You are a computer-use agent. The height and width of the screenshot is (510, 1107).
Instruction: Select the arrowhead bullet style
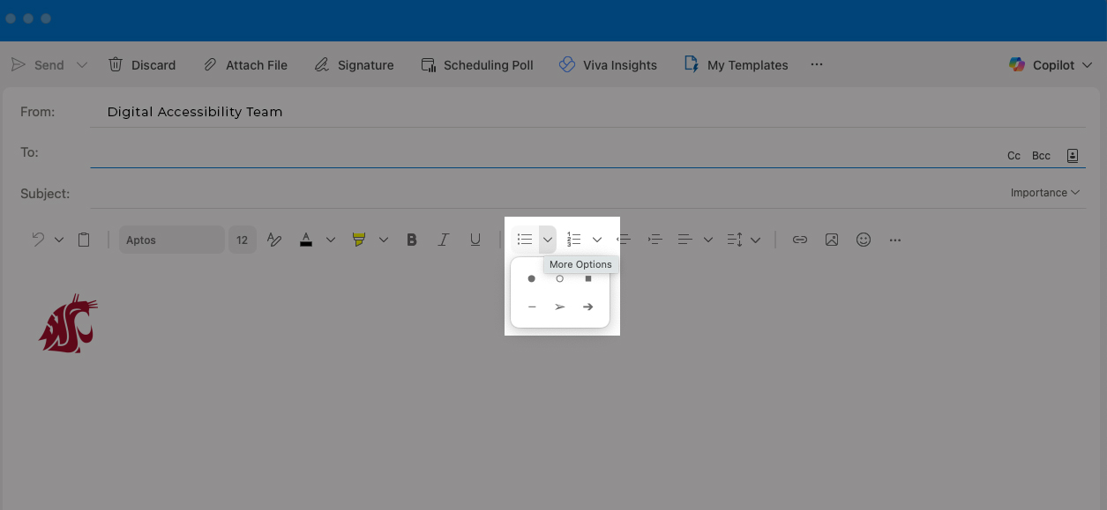point(559,307)
